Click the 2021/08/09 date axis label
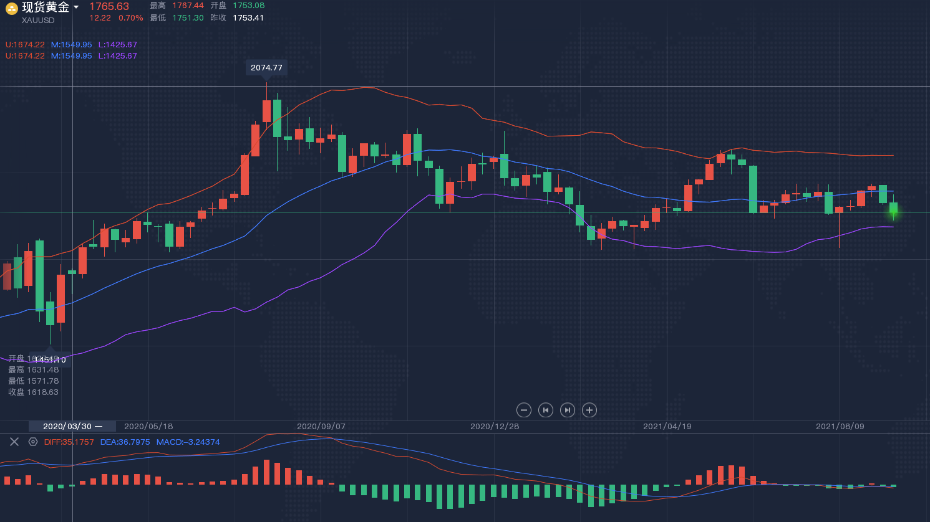930x522 pixels. [x=840, y=426]
